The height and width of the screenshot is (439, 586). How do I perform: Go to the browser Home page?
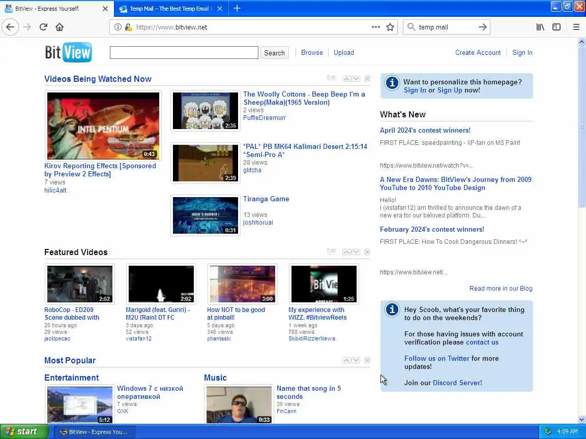click(x=60, y=27)
